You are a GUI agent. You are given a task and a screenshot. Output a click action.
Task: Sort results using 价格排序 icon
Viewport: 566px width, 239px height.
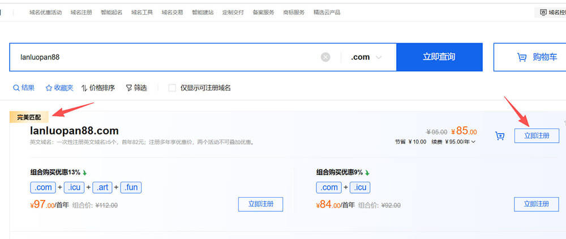(x=84, y=88)
